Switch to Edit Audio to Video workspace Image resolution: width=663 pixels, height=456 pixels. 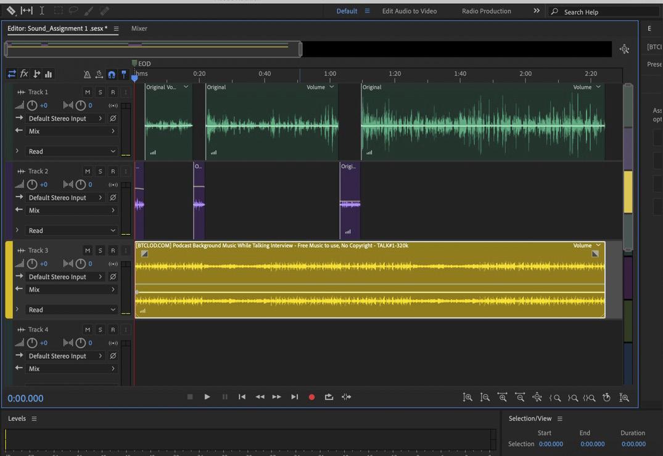point(409,11)
